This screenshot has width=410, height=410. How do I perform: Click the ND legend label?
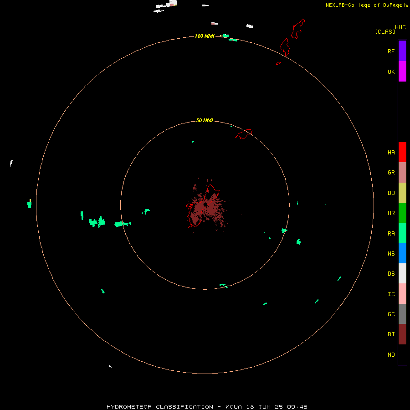point(391,354)
